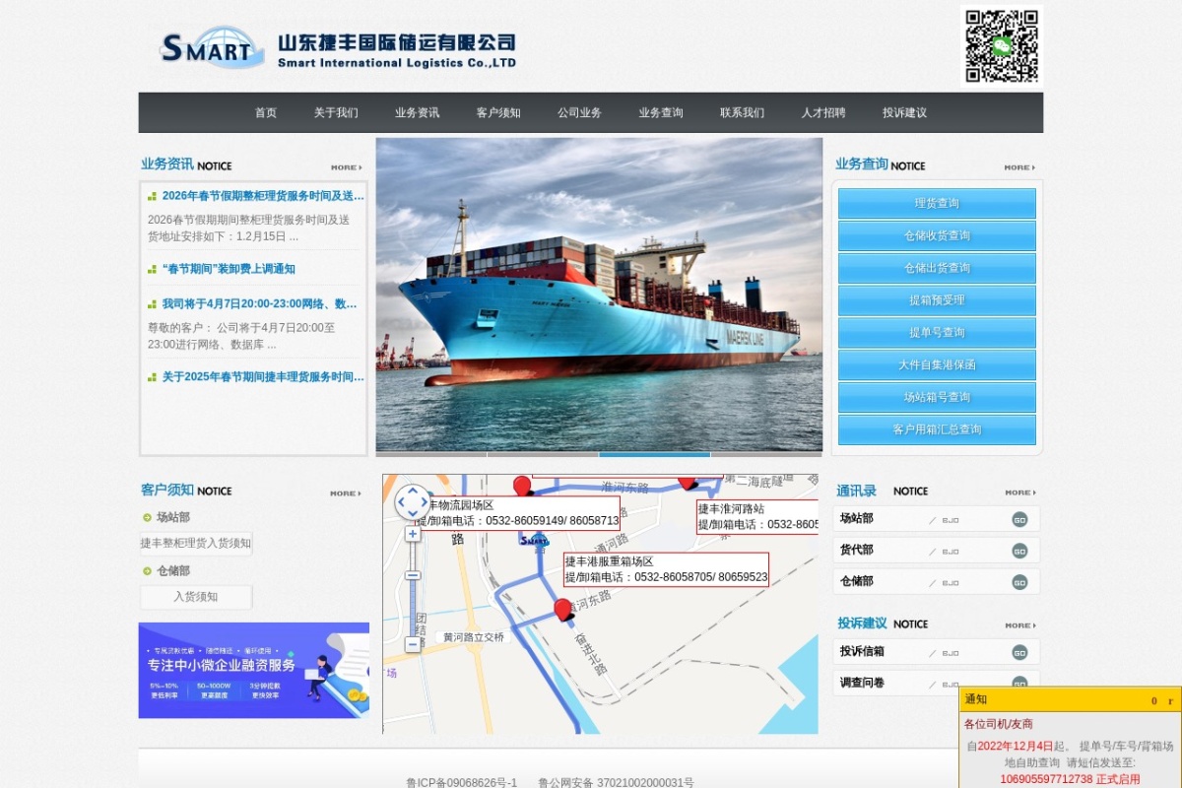1182x788 pixels.
Task: Open the 提单号查询 query
Action: point(937,333)
